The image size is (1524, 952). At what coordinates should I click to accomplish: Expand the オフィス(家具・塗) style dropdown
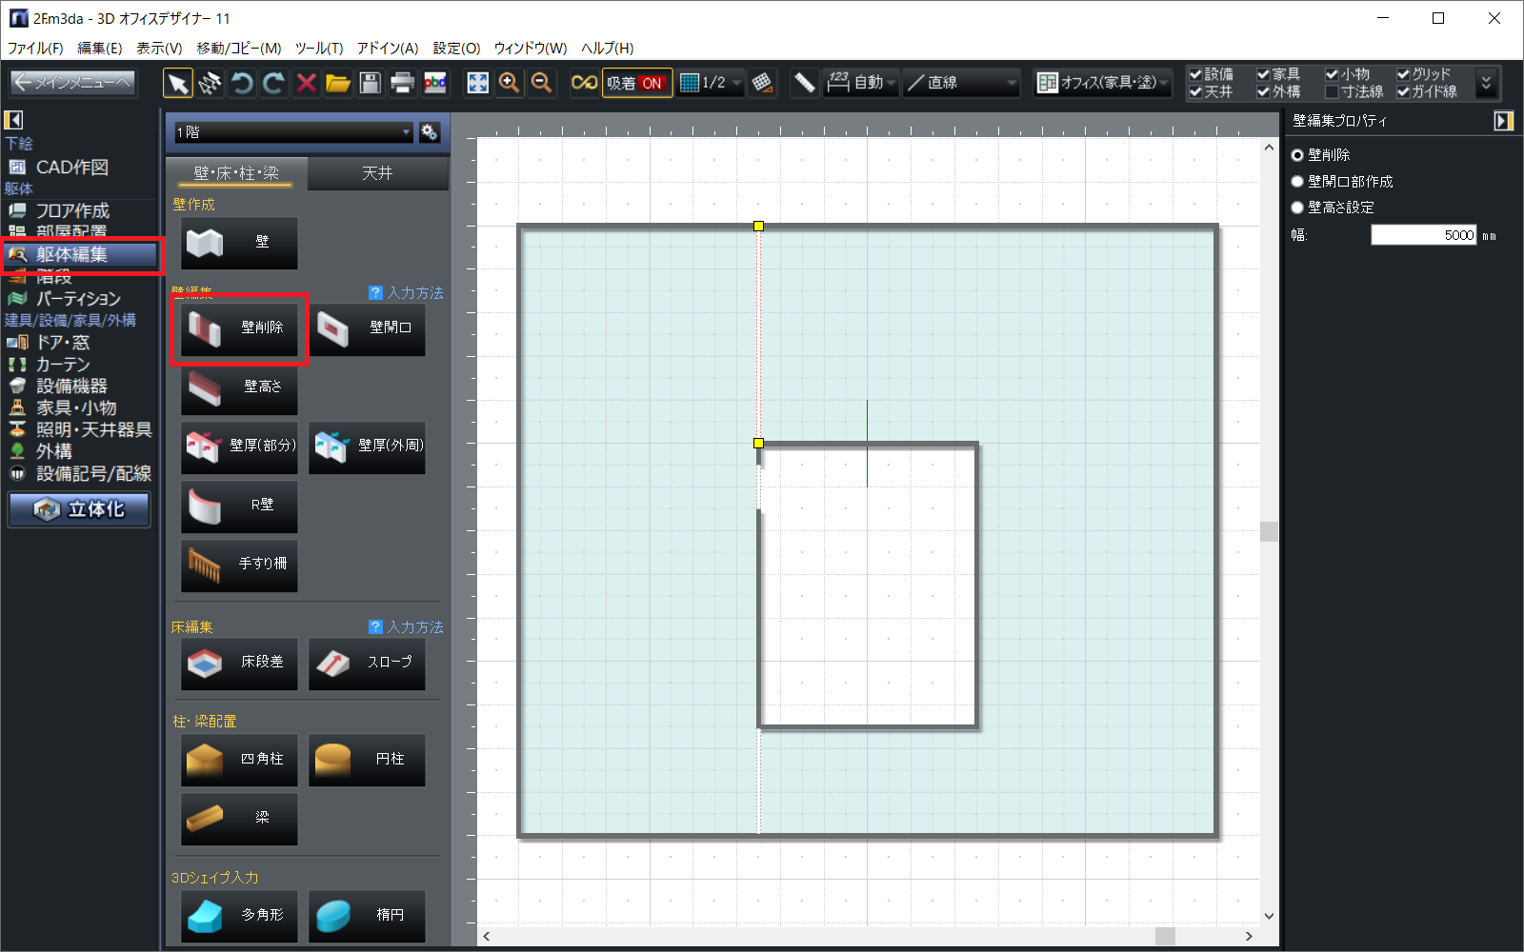click(x=1103, y=84)
